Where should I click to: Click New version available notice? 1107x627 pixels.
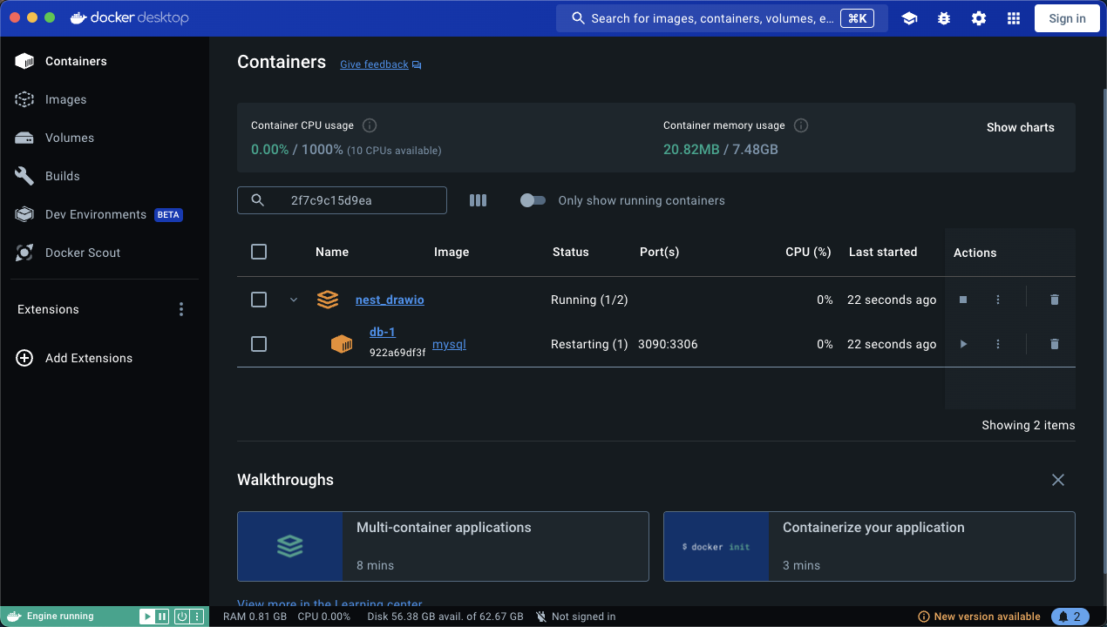tap(979, 617)
